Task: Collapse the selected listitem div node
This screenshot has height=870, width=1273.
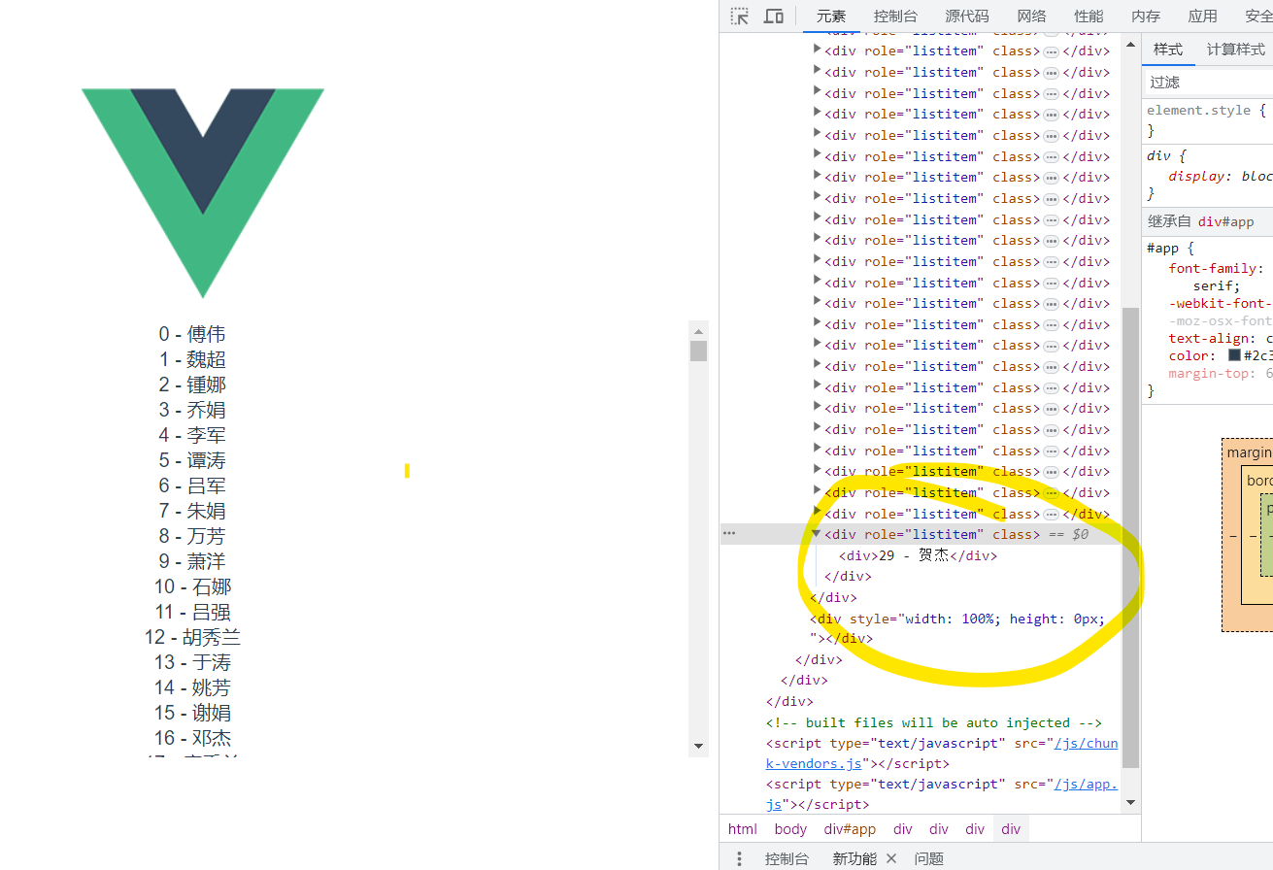Action: tap(817, 534)
